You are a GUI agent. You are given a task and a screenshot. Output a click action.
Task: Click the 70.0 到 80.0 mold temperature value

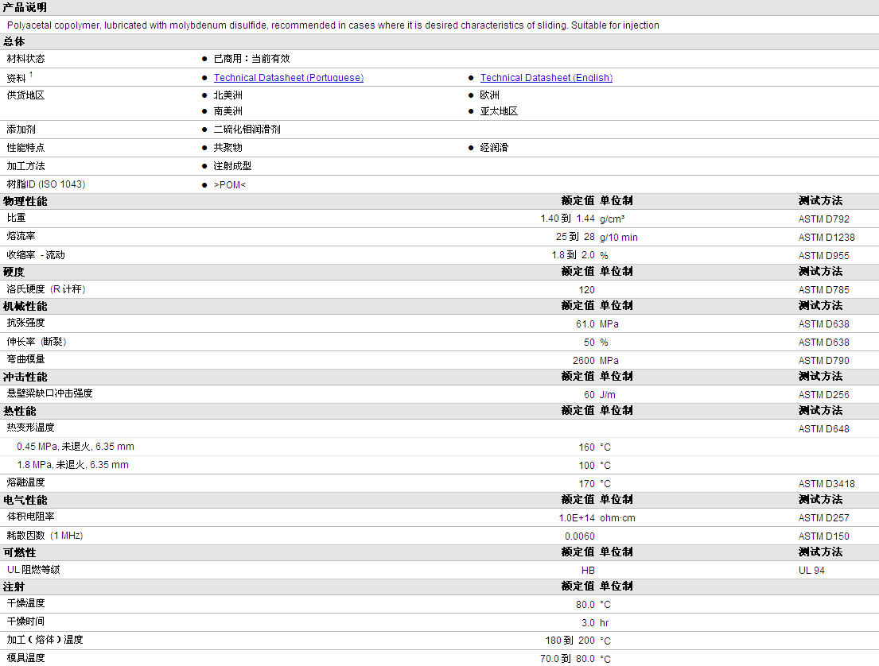566,659
